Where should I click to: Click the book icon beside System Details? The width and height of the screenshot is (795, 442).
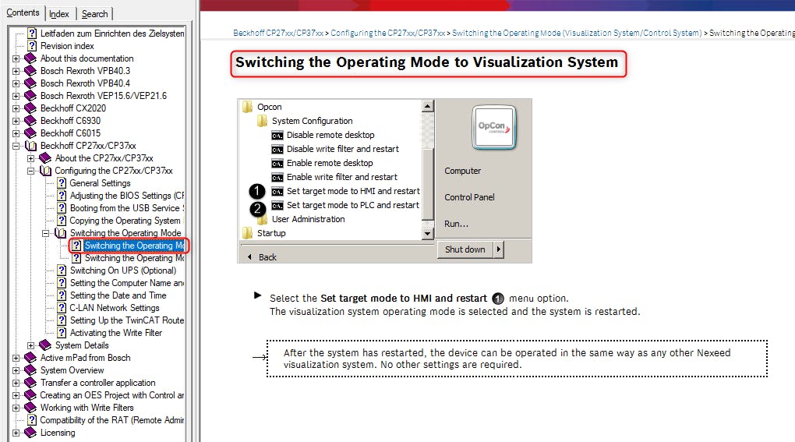coord(46,345)
